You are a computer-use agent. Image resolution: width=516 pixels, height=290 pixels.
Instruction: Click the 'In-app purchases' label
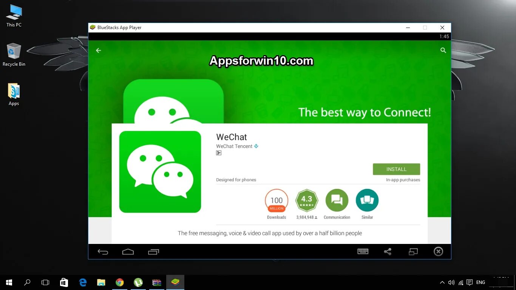coord(403,180)
